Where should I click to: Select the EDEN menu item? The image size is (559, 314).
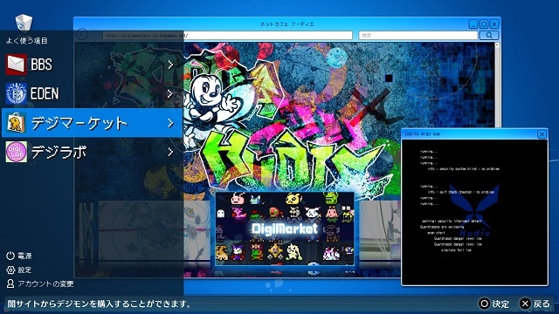coord(93,93)
